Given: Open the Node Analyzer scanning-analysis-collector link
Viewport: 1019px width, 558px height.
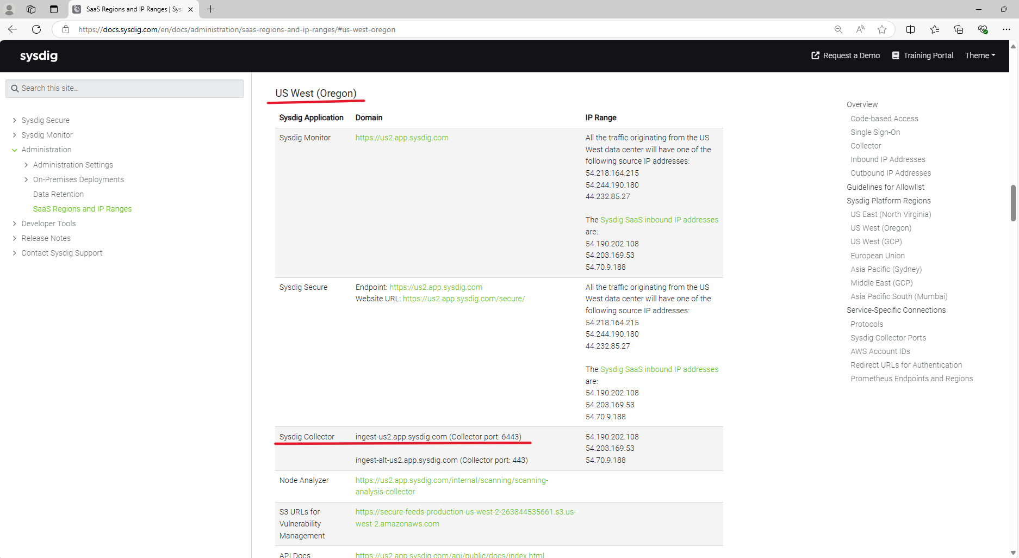Looking at the screenshot, I should point(451,486).
